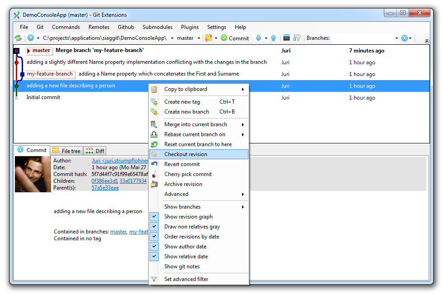Open the Branches filter combo box dropdown

pyautogui.click(x=396, y=38)
